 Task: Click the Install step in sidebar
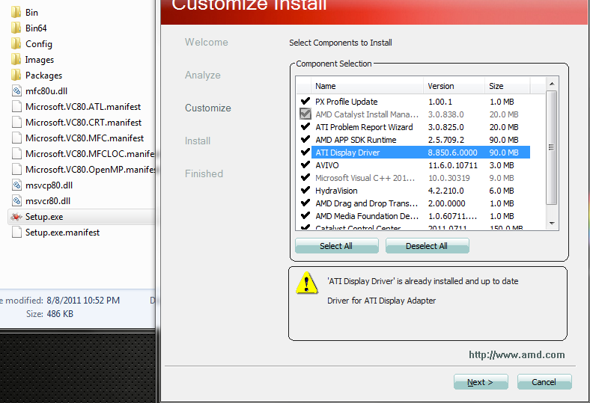(x=198, y=141)
